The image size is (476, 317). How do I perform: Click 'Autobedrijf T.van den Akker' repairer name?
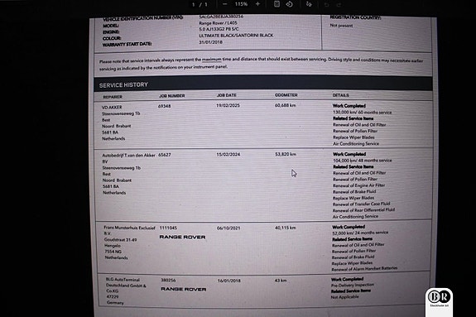pyautogui.click(x=128, y=155)
